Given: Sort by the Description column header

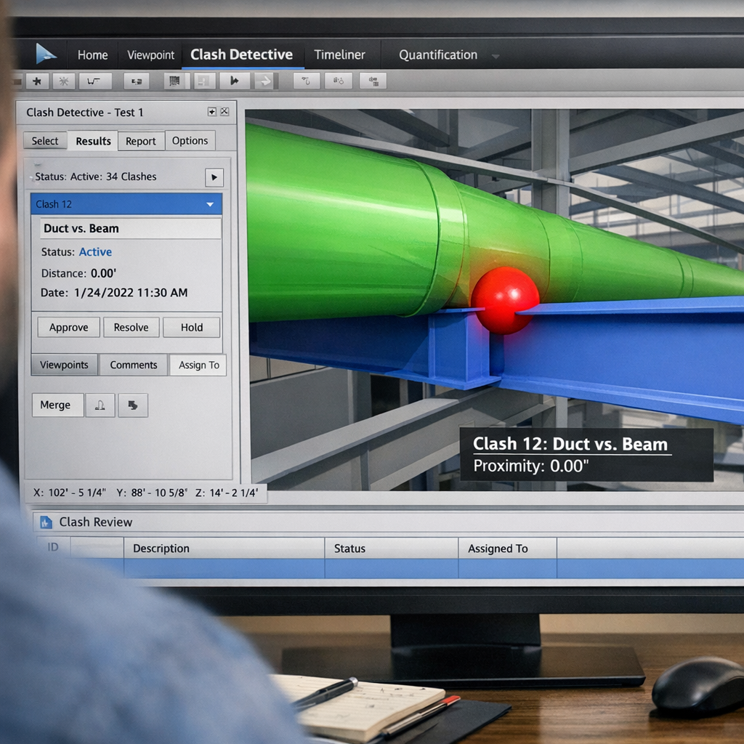Looking at the screenshot, I should [224, 548].
